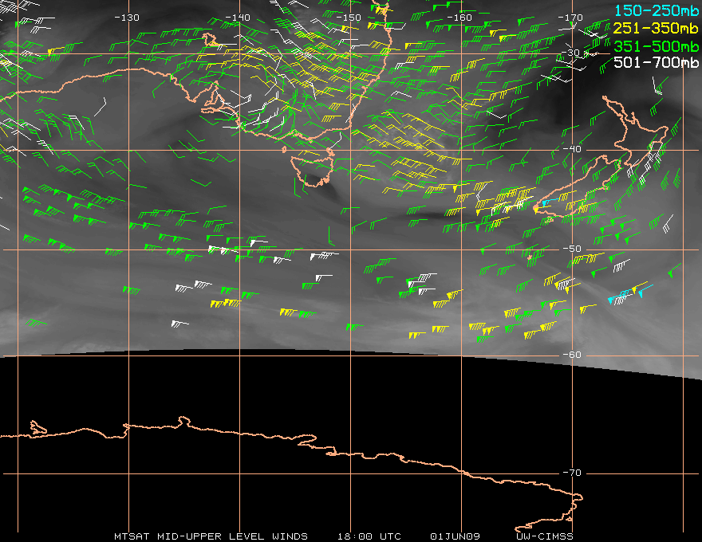Image resolution: width=702 pixels, height=542 pixels.
Task: Click the 351-500mb legend label
Action: [x=656, y=46]
